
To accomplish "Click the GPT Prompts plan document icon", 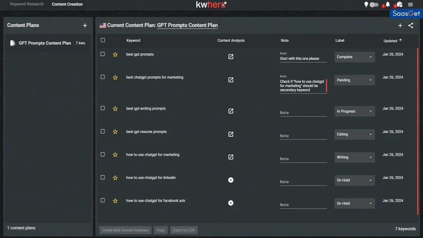I will coord(12,43).
